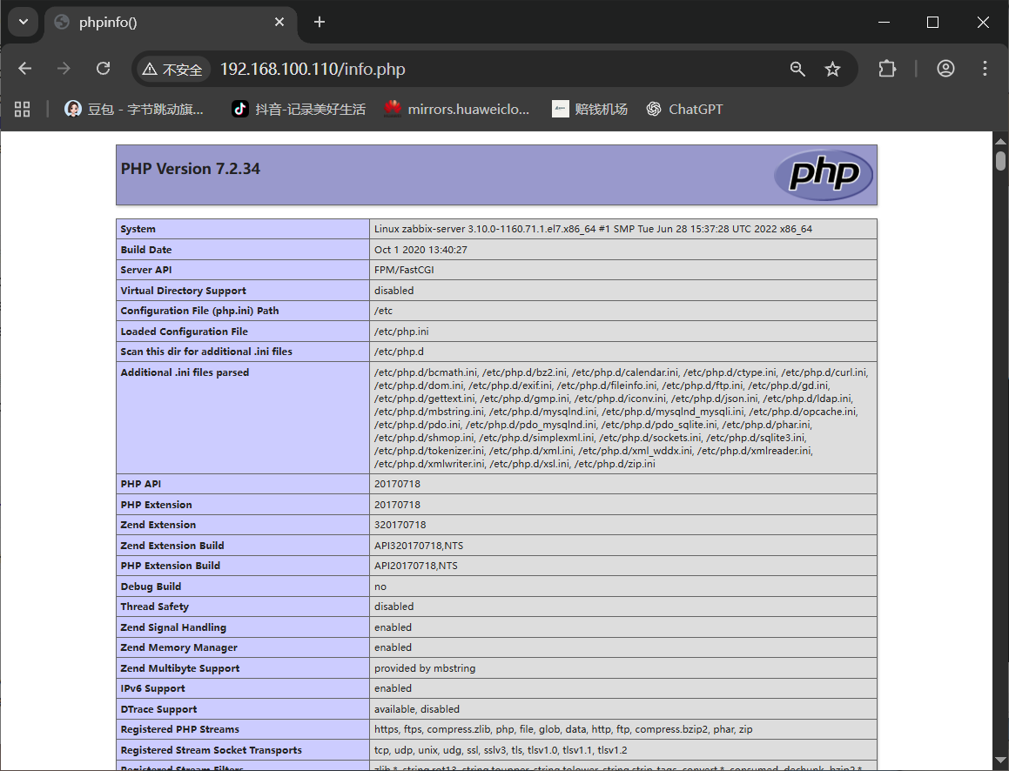1009x771 pixels.
Task: Click the Debug Build value no
Action: 380,587
